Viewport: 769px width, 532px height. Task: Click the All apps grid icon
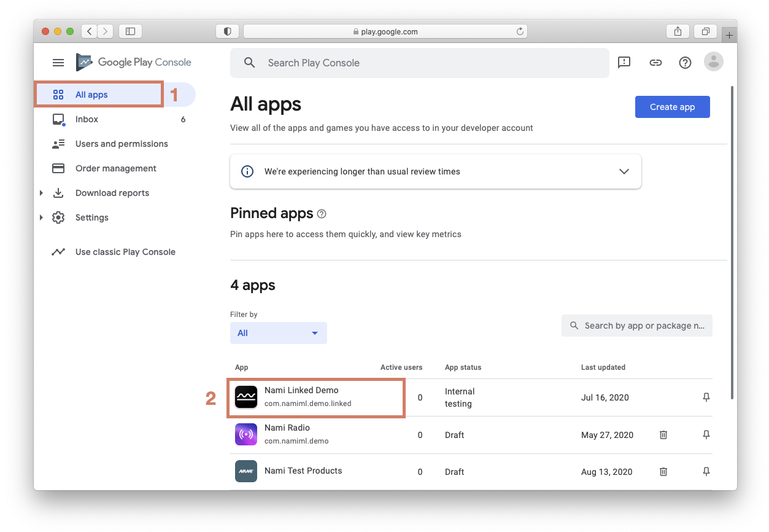point(58,95)
